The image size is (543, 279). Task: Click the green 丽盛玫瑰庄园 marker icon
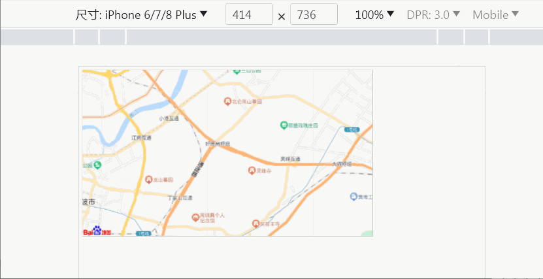point(284,125)
